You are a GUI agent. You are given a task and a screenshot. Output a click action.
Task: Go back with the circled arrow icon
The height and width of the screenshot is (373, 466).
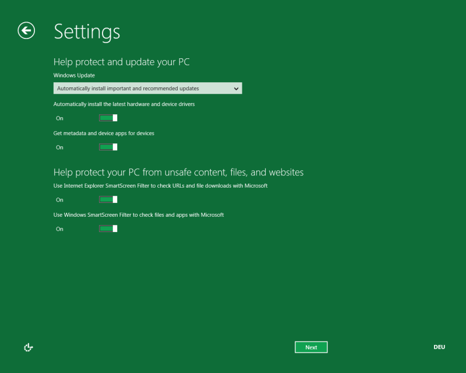point(26,30)
